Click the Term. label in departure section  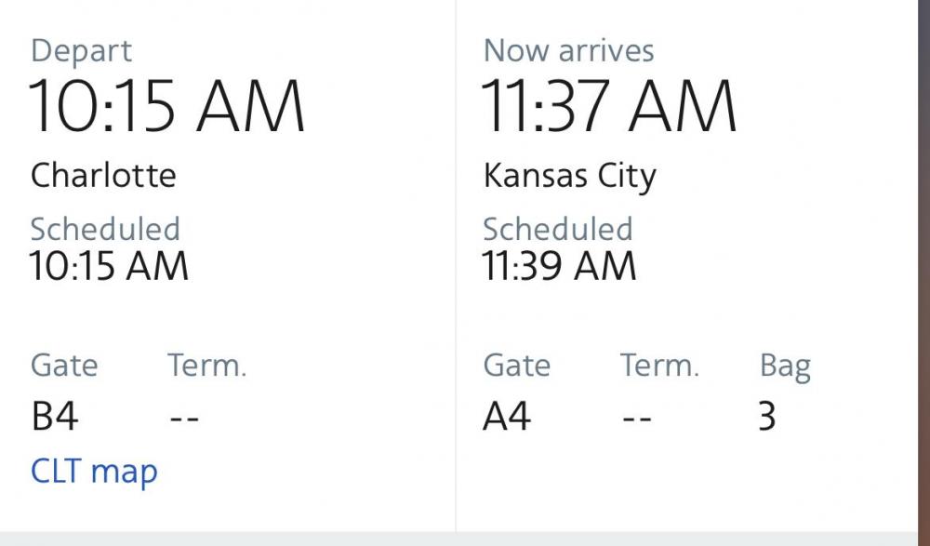(206, 366)
